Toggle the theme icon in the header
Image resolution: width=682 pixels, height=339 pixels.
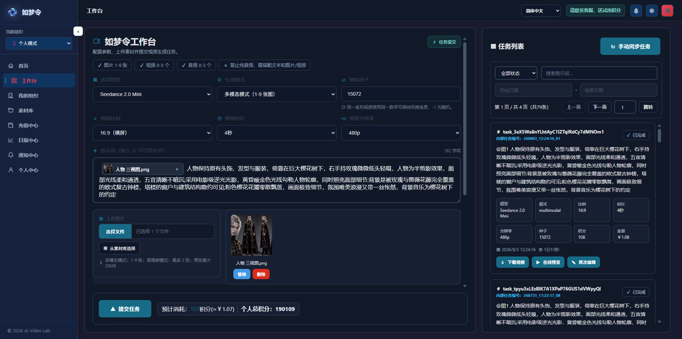pos(652,11)
